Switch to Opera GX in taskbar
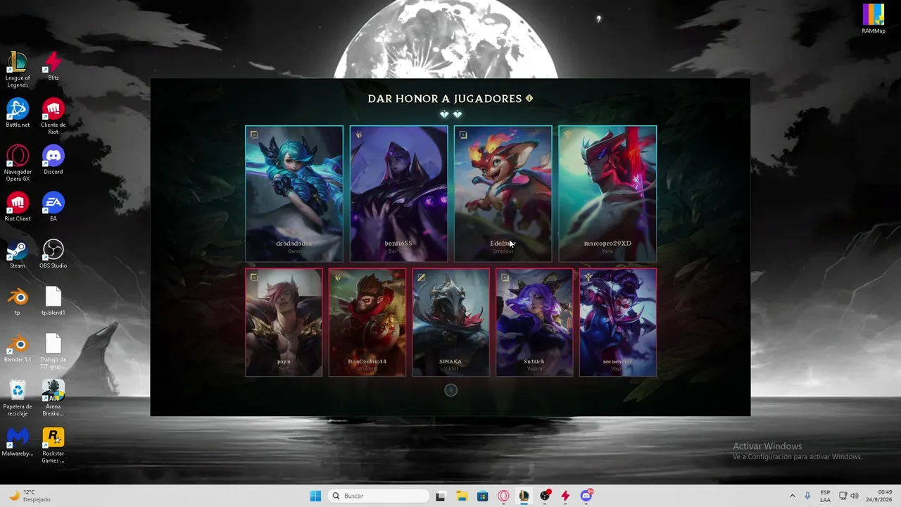The image size is (901, 507). click(503, 496)
